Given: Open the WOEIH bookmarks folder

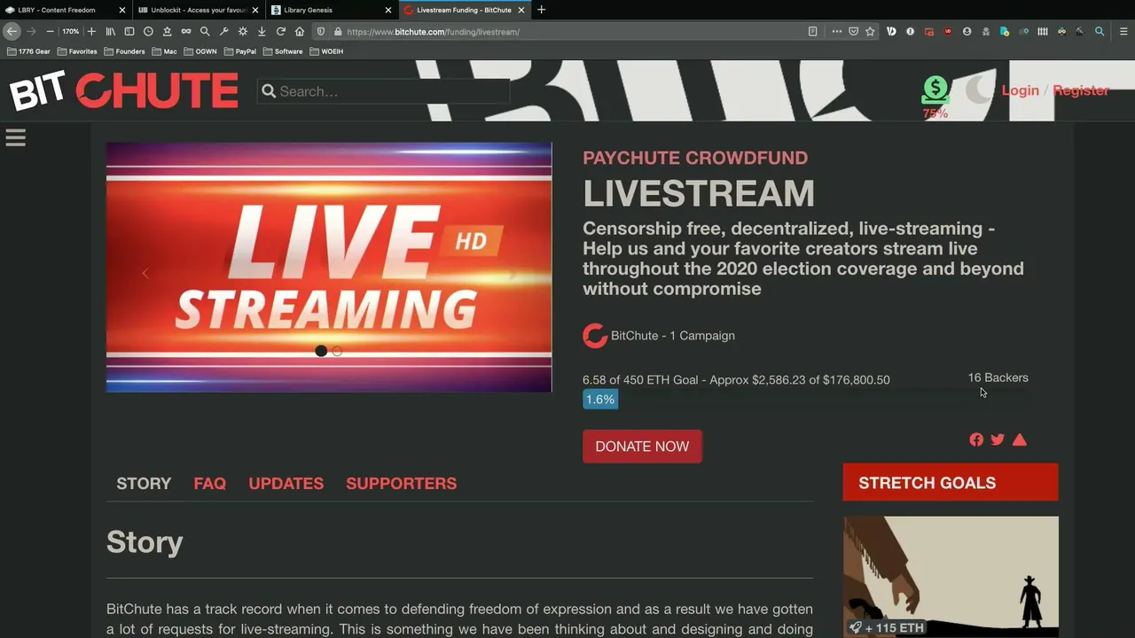Looking at the screenshot, I should coord(326,51).
